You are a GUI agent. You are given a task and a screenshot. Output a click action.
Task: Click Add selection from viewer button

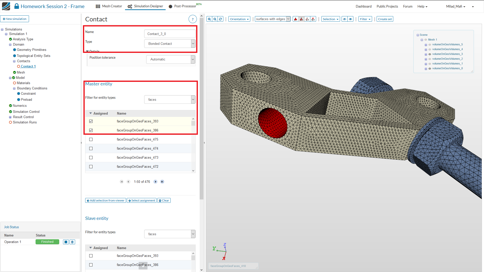tap(106, 200)
